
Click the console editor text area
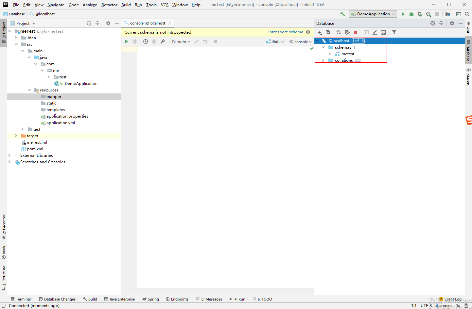[225, 167]
